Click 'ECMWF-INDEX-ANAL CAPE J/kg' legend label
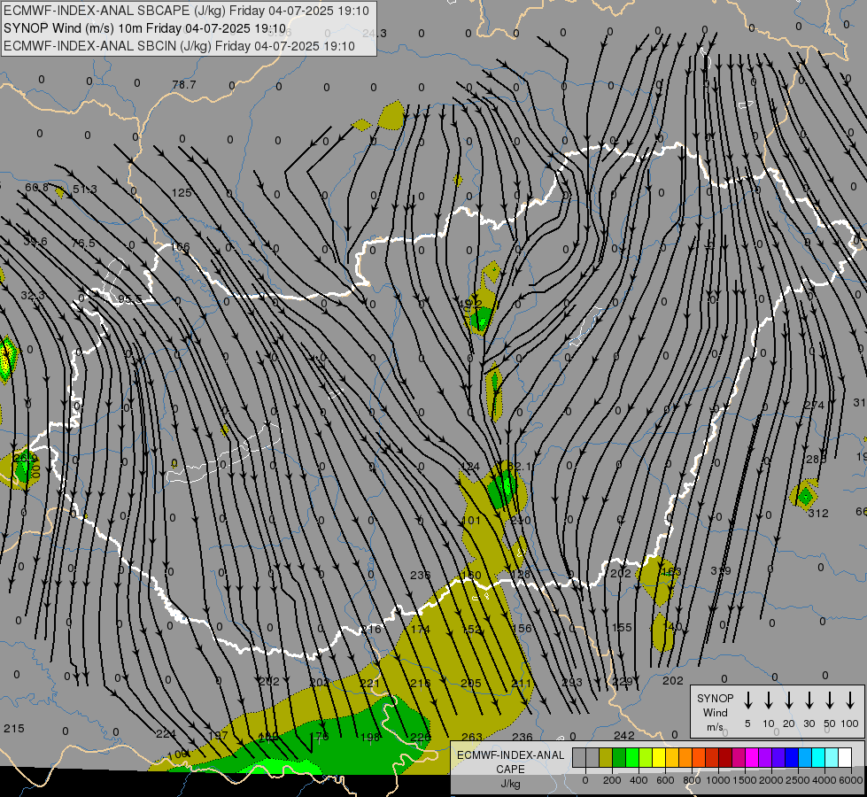This screenshot has width=867, height=797. click(510, 769)
